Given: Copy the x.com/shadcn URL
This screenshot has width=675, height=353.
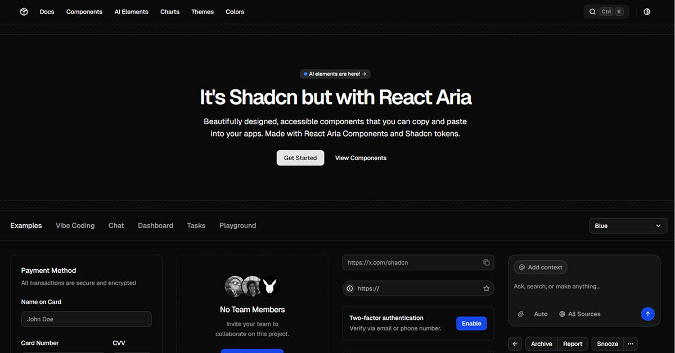Looking at the screenshot, I should pyautogui.click(x=486, y=263).
